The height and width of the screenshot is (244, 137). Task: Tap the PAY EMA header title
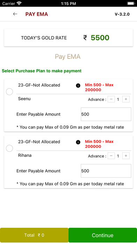point(37,14)
